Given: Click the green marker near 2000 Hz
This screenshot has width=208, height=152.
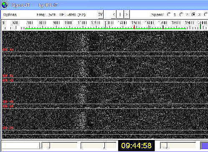Looking at the screenshot, I should (x=200, y=26).
